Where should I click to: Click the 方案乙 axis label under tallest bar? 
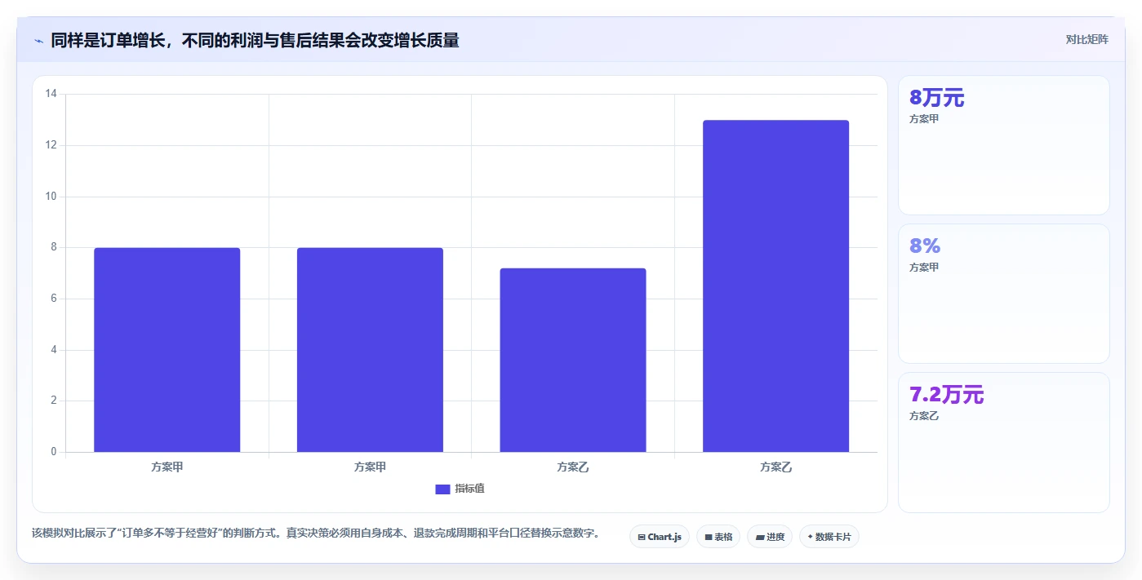coord(776,467)
